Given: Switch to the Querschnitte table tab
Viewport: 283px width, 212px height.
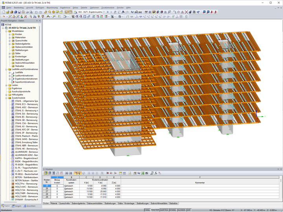Looking at the screenshot, I should click(64, 203).
